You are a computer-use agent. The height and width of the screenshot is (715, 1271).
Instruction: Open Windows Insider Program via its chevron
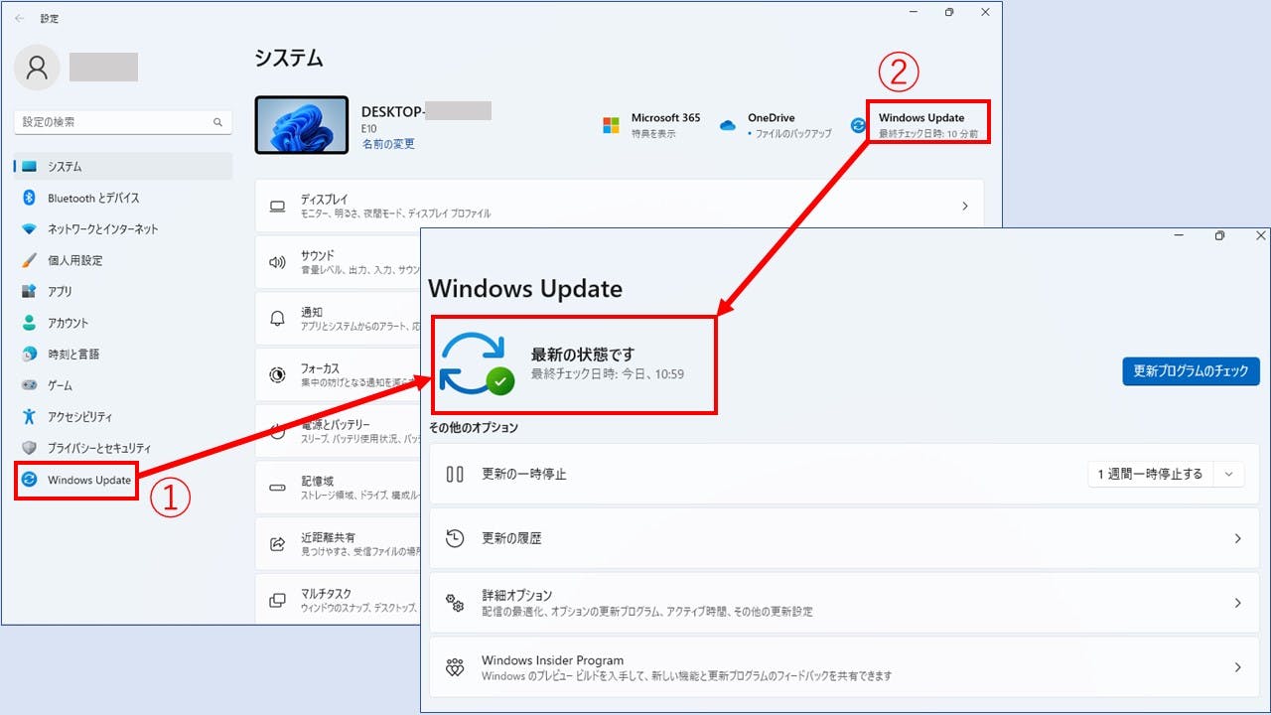click(1237, 667)
